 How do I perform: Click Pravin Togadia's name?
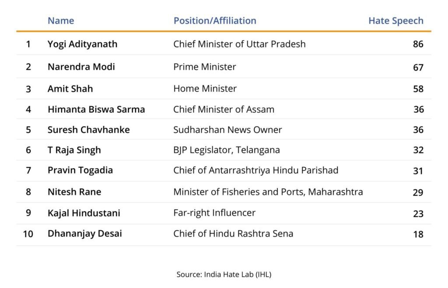pos(80,170)
